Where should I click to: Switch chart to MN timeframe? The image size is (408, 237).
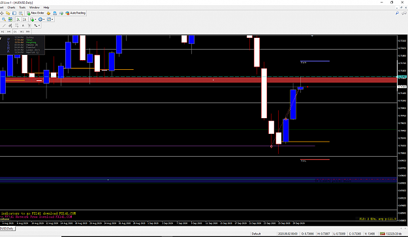pos(28,31)
